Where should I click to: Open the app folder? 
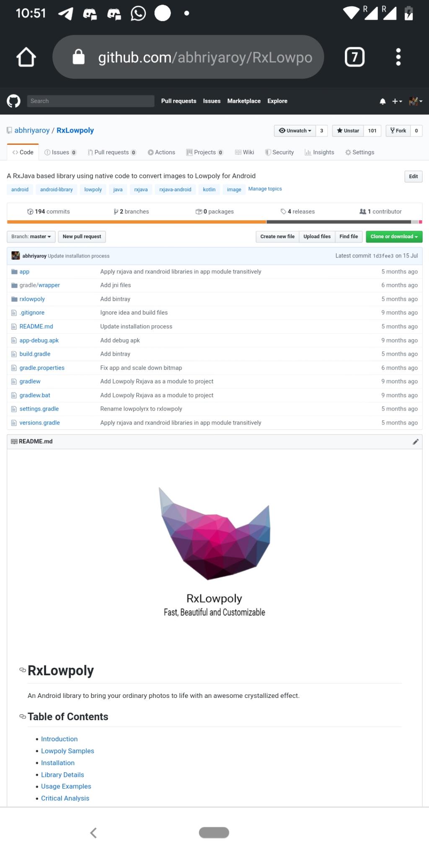[24, 272]
